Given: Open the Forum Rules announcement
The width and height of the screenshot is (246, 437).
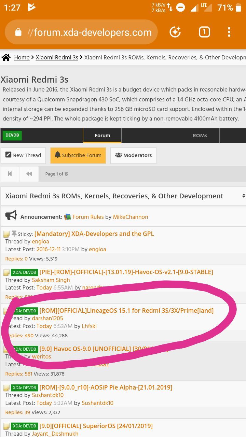Looking at the screenshot, I should [88, 217].
